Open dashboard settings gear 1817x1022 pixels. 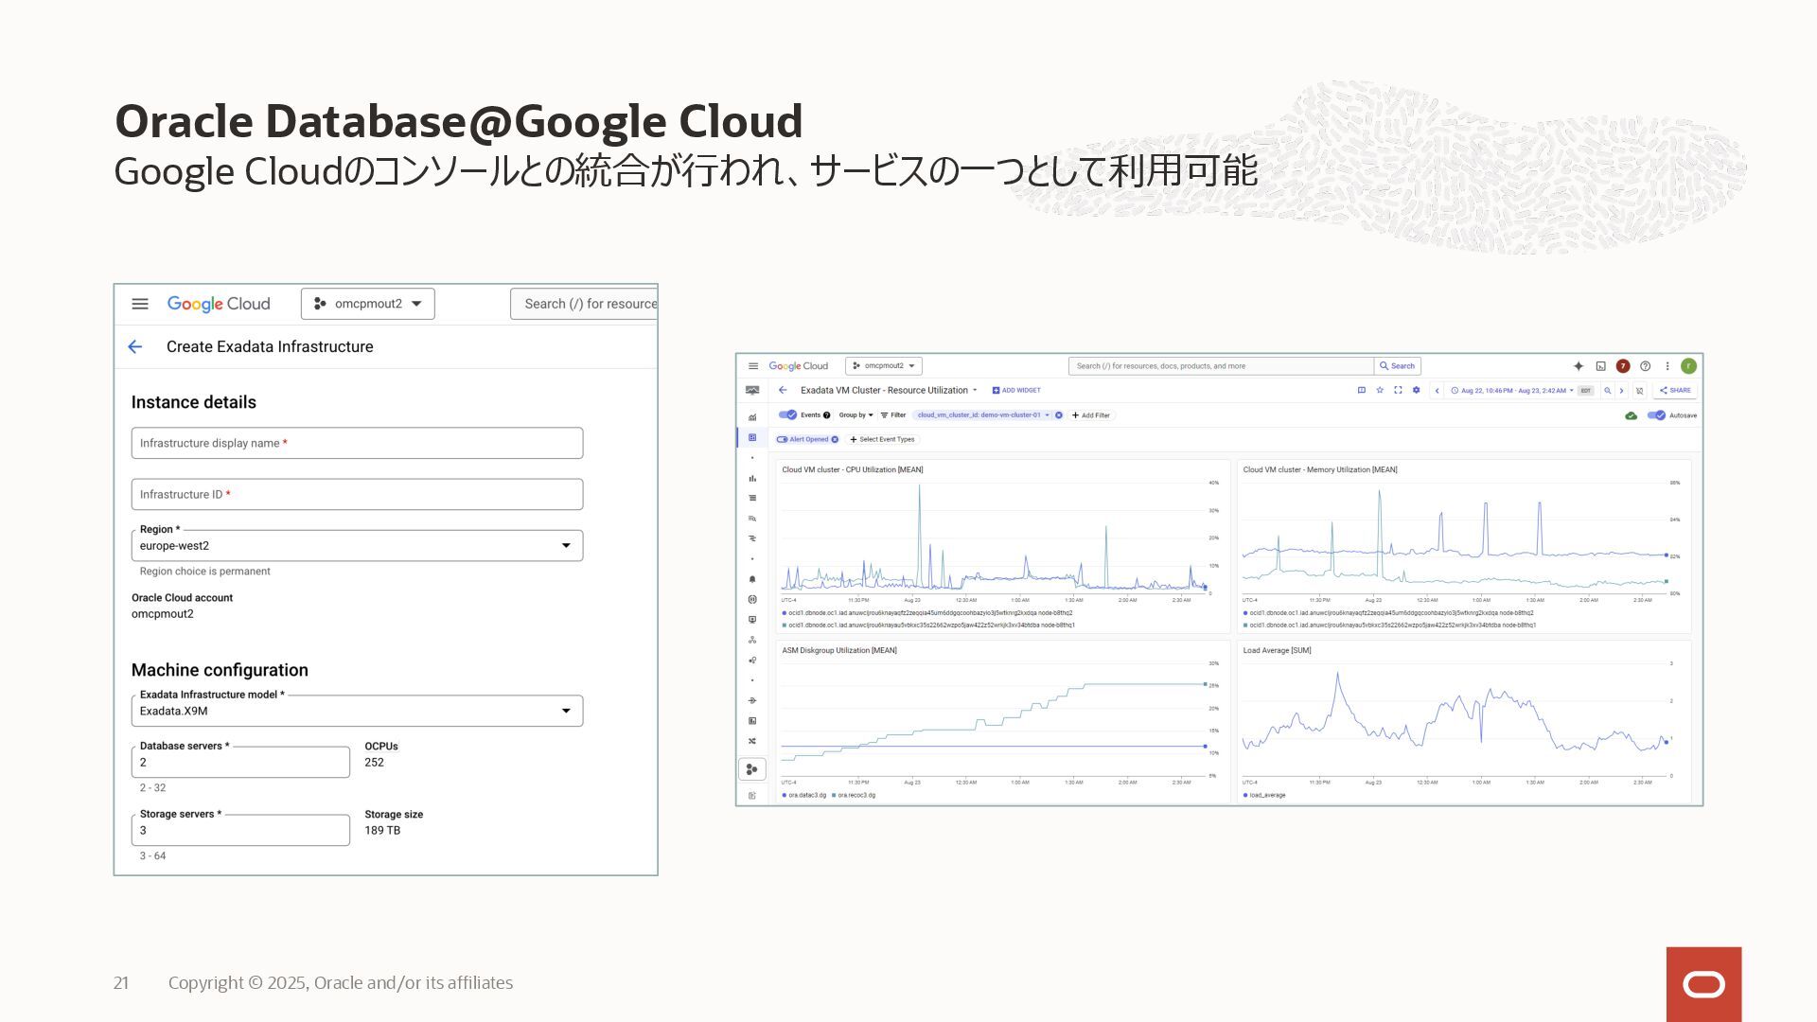point(1416,390)
